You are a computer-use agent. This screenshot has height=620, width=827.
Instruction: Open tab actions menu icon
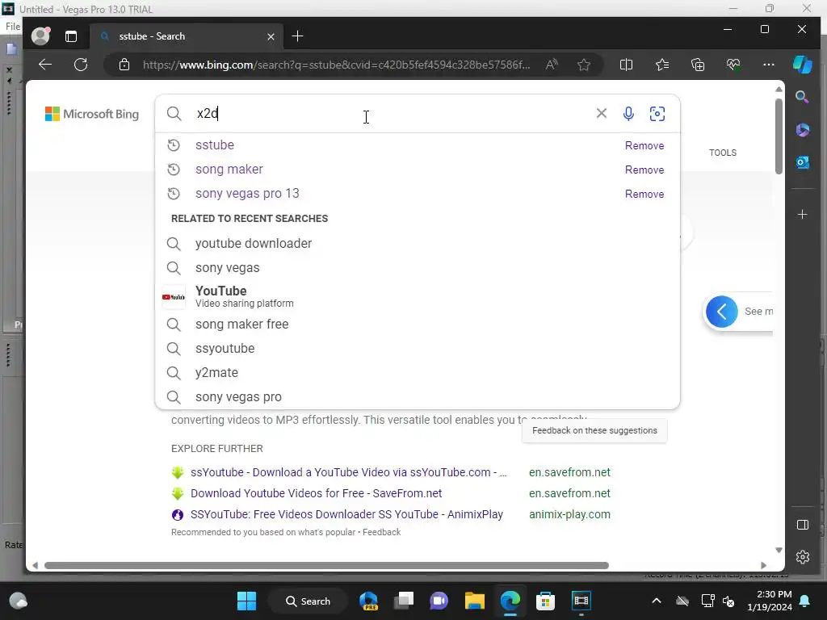coord(71,36)
